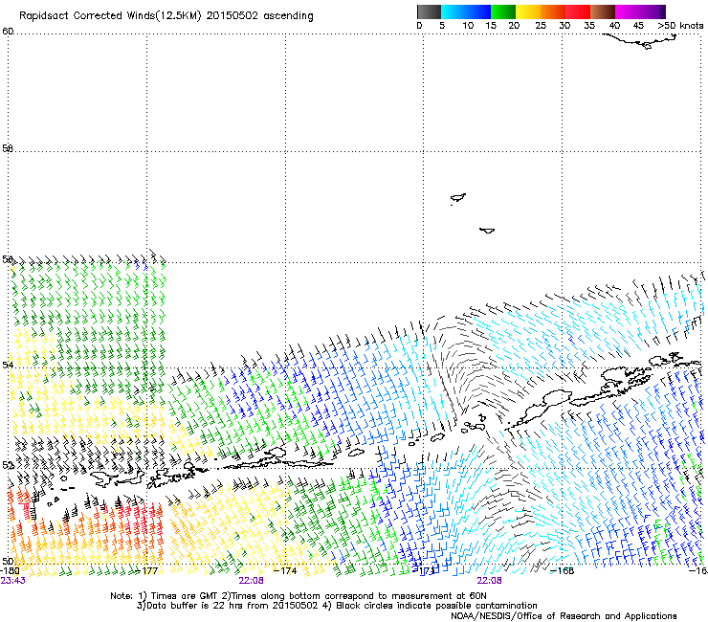This screenshot has height=622, width=708.
Task: Click the '10' legend scale label
Action: pyautogui.click(x=468, y=25)
